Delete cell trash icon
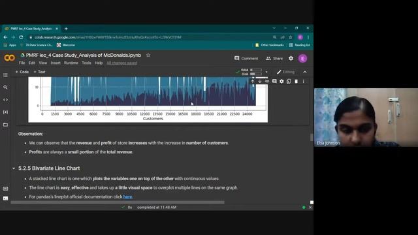The height and width of the screenshot is (235, 418). (x=296, y=81)
